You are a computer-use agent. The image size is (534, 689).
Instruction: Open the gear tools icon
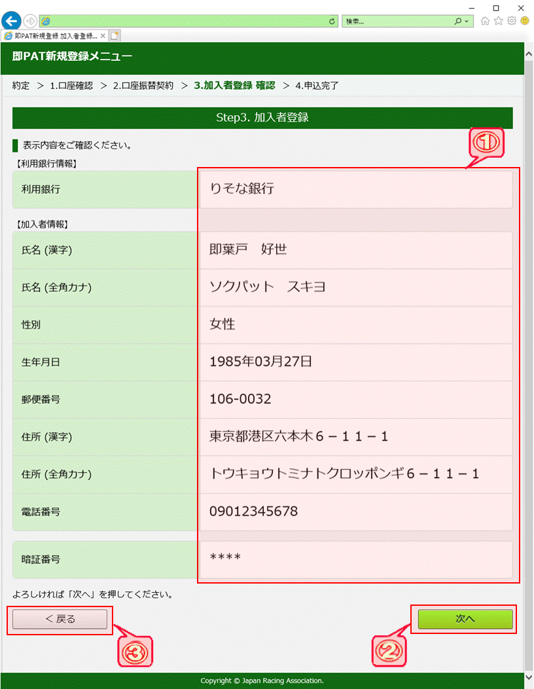point(511,21)
